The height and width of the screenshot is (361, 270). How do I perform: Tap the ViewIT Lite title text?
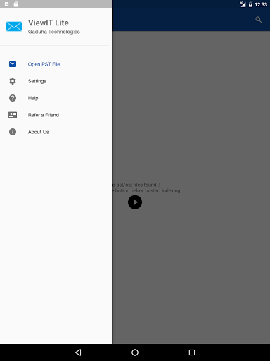click(49, 23)
